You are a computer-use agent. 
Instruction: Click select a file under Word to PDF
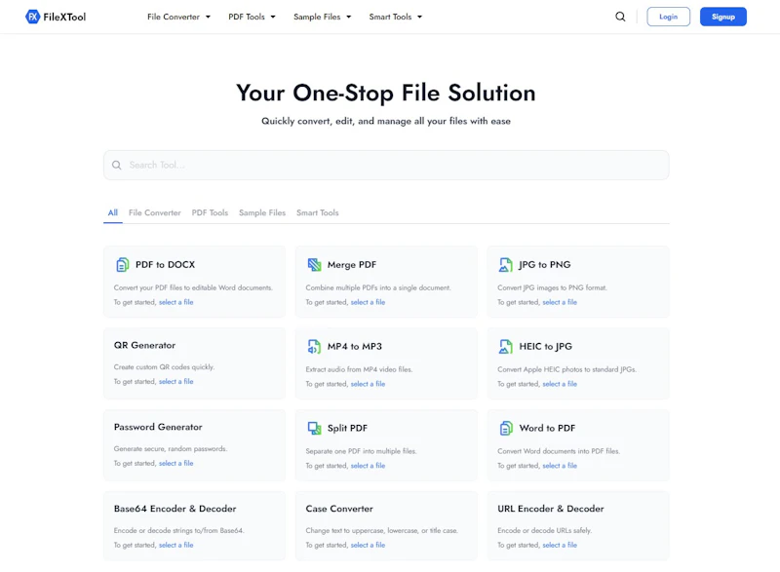[x=560, y=466]
